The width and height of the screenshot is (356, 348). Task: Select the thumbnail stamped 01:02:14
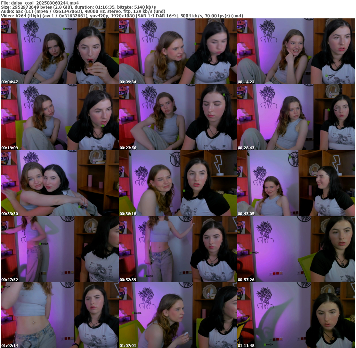[x=59, y=315]
